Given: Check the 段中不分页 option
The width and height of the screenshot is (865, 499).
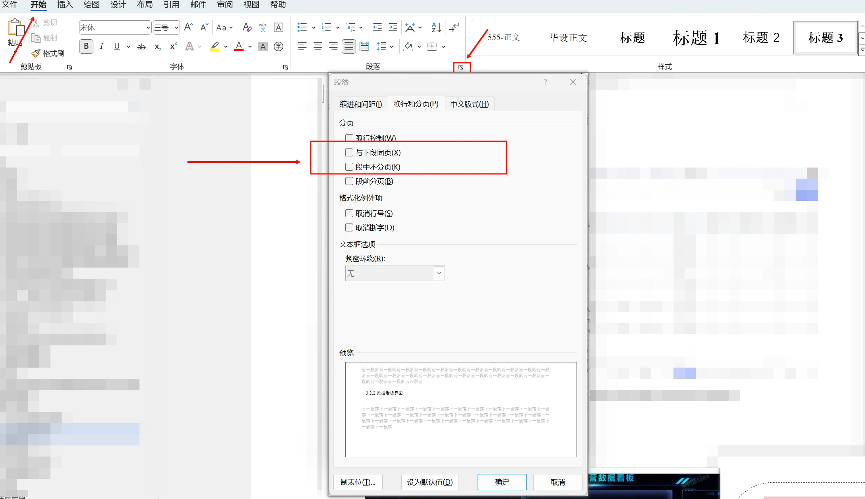Looking at the screenshot, I should (349, 167).
